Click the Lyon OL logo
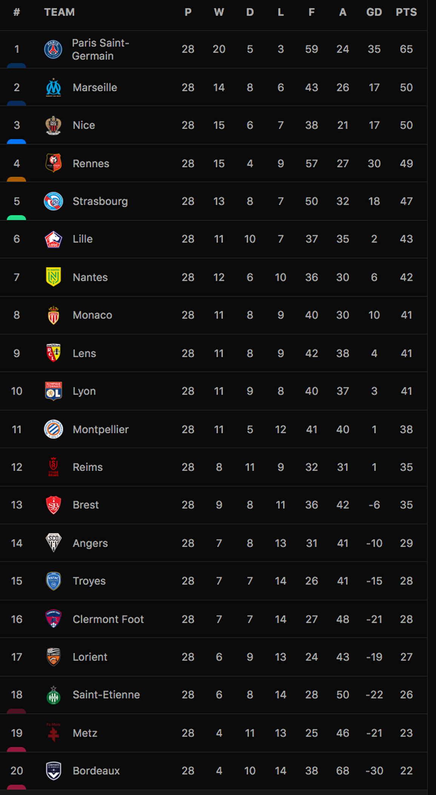436x795 pixels. click(53, 391)
